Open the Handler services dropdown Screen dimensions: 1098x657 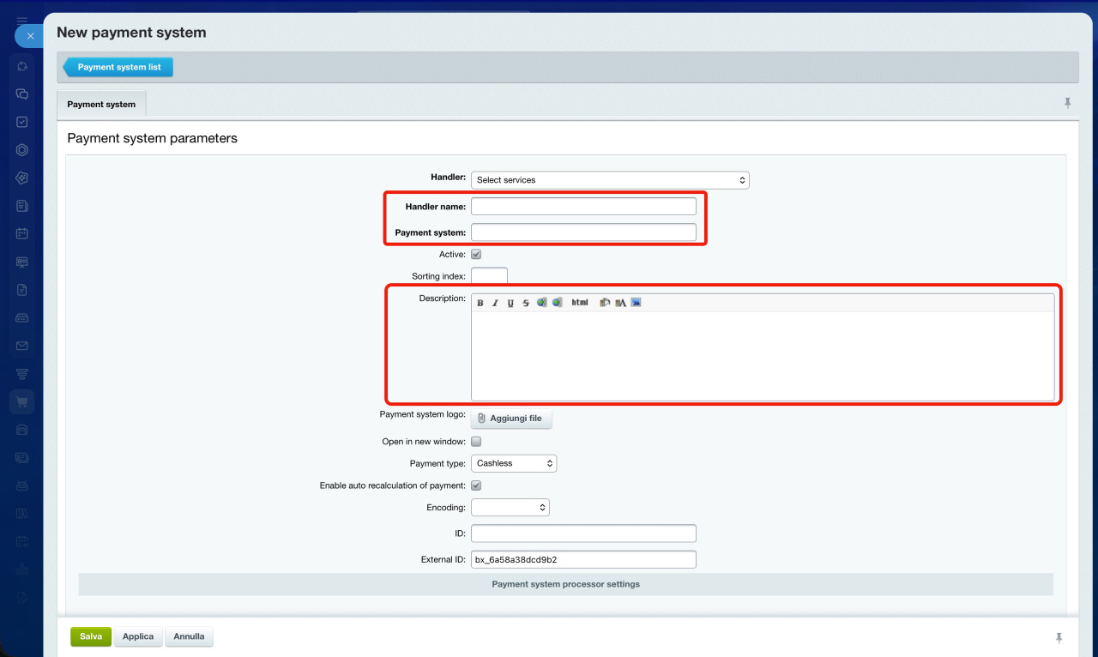tap(610, 180)
